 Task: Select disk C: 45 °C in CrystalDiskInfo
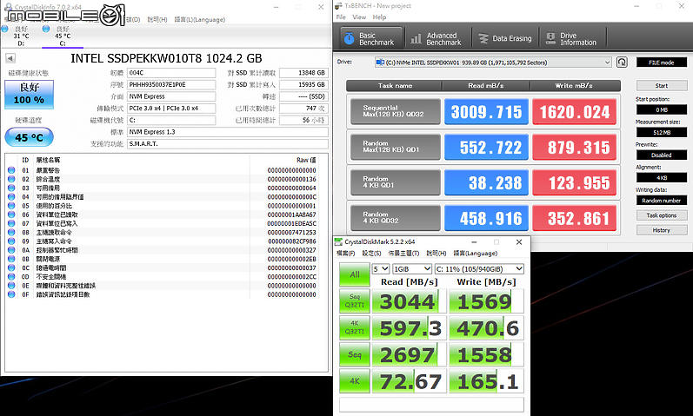[62, 36]
